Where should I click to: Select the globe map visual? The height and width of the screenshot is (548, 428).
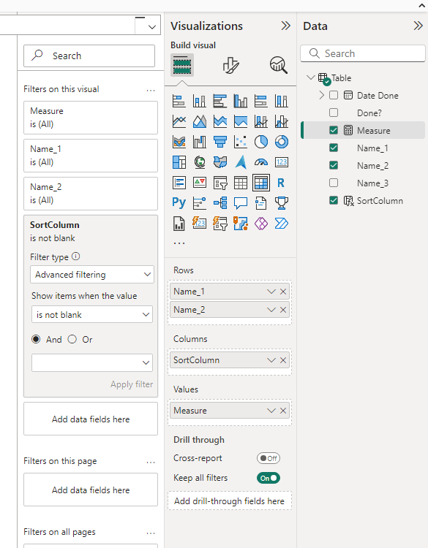[200, 162]
